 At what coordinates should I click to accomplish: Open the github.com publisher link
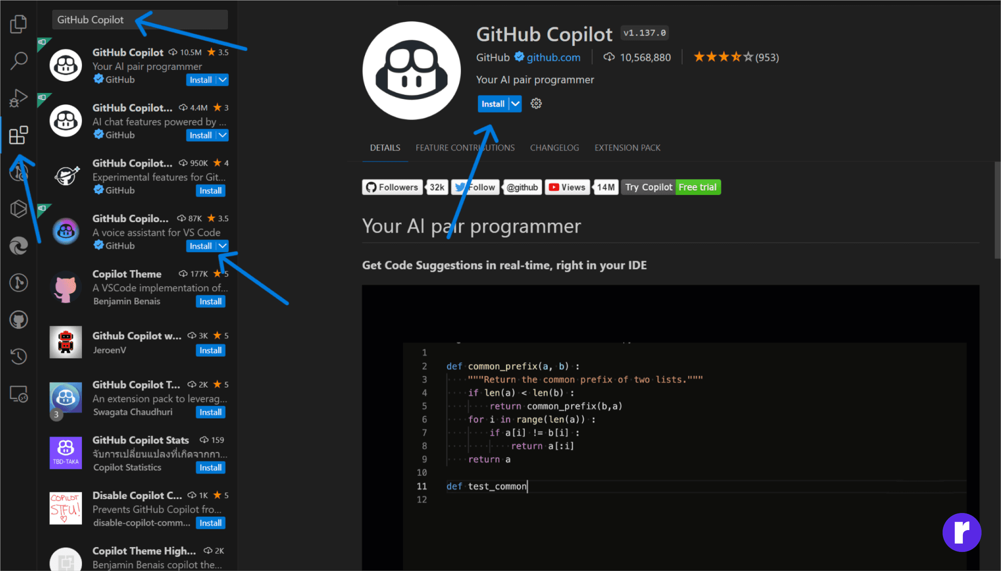[x=554, y=57]
